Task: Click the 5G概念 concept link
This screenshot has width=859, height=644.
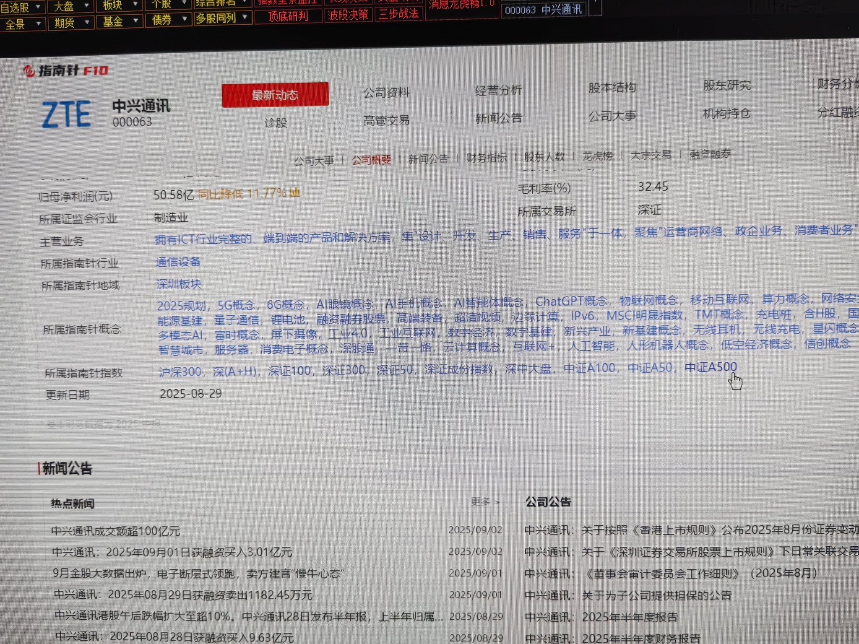Action: coord(237,305)
